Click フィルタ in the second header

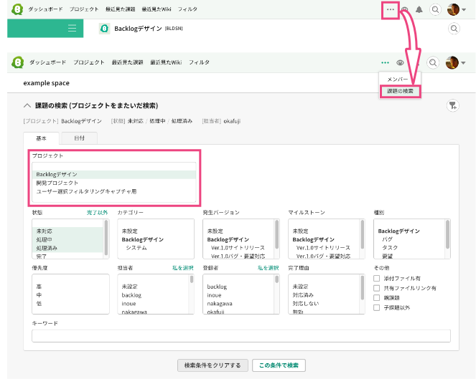click(x=199, y=62)
